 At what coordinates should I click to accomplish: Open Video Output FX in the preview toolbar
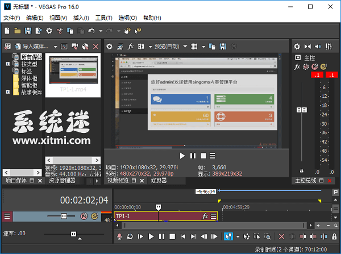click(131, 47)
